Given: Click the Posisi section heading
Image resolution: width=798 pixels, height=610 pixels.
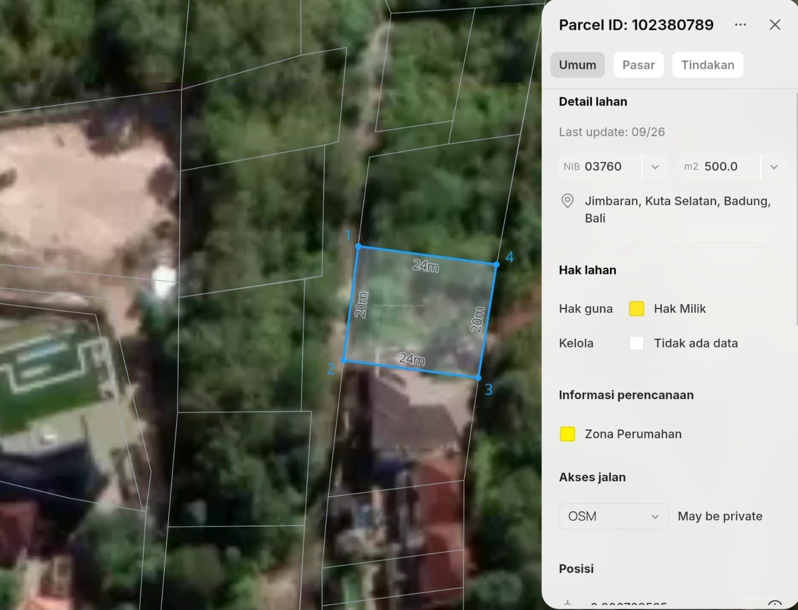Looking at the screenshot, I should (x=576, y=569).
